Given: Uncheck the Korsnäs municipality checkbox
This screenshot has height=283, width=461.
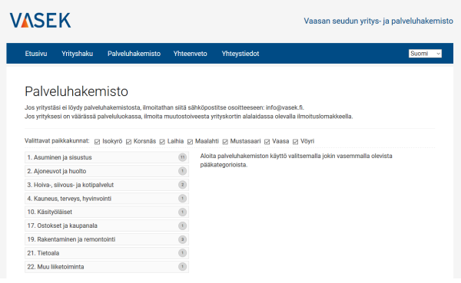Looking at the screenshot, I should point(129,142).
